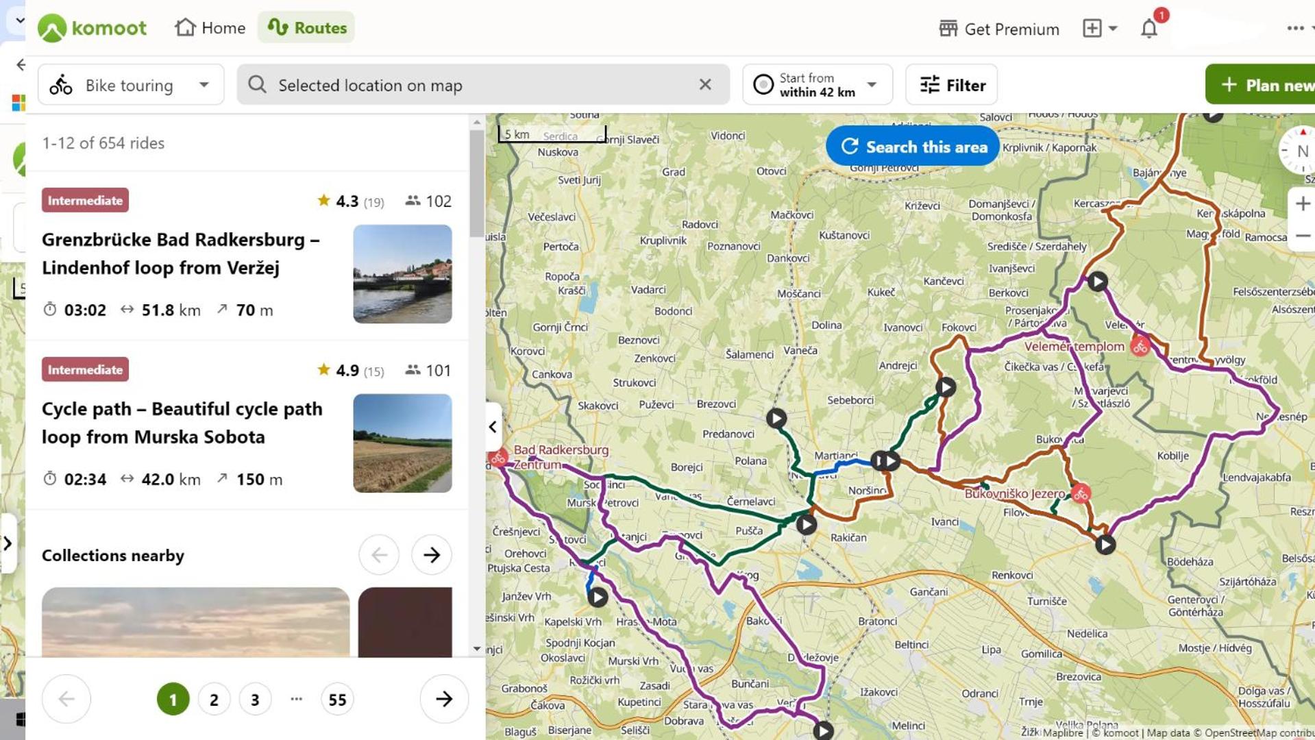Go to results page 3
Image resolution: width=1315 pixels, height=740 pixels.
click(x=255, y=700)
